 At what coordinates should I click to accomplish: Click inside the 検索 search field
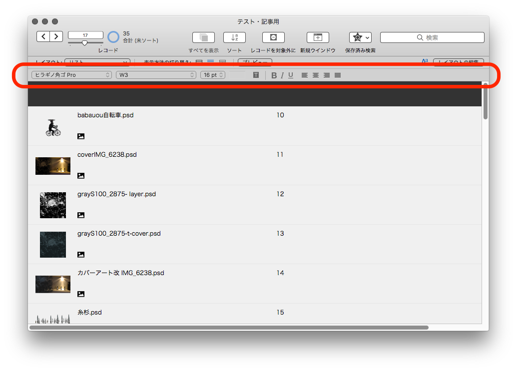pos(432,37)
